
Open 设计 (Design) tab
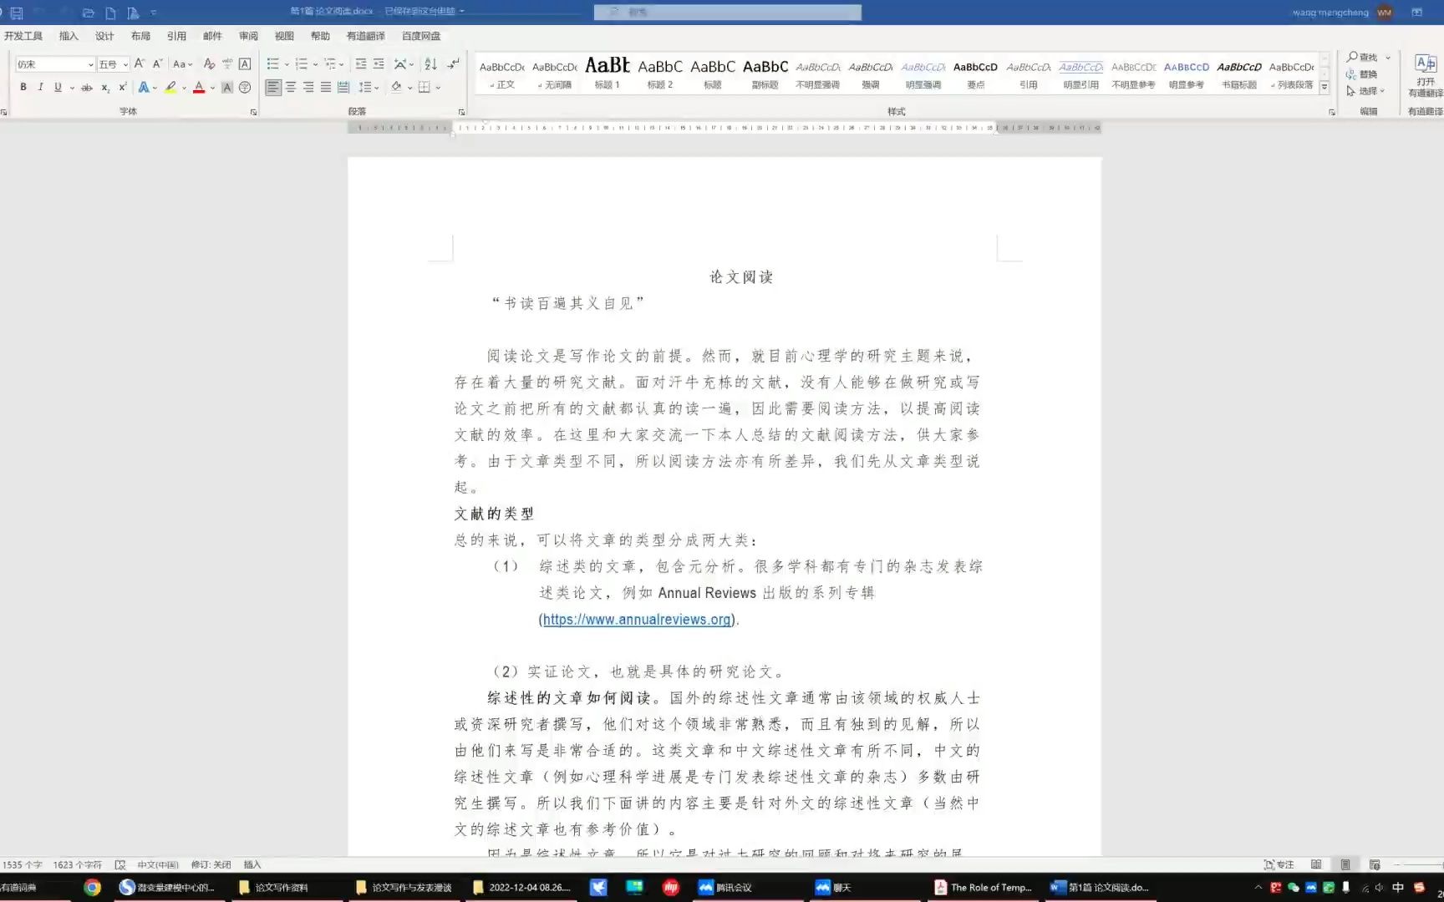104,36
